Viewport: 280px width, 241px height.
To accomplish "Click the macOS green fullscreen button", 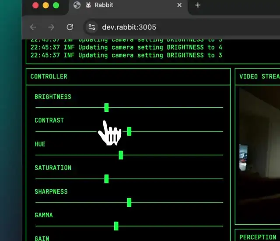I will pyautogui.click(x=56, y=5).
